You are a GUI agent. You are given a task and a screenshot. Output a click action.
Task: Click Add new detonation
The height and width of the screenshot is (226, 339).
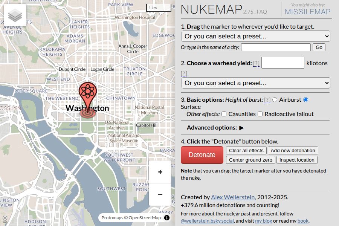[293, 151]
